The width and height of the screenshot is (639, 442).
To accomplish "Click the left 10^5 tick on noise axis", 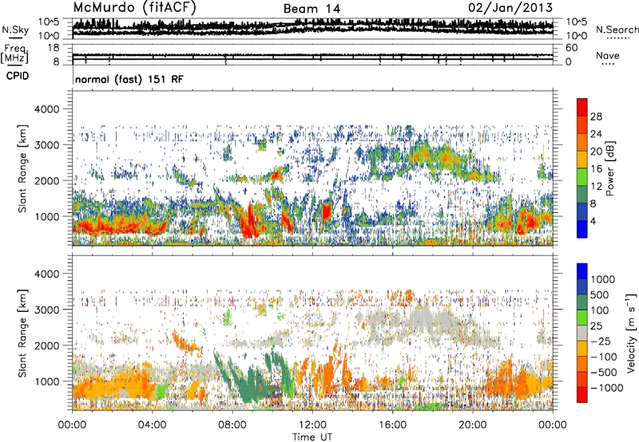I will (49, 22).
